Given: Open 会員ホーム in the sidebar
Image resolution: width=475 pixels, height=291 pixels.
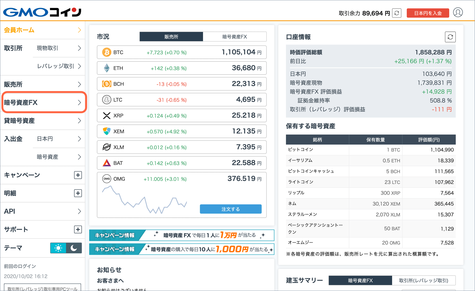Looking at the screenshot, I should (43, 30).
